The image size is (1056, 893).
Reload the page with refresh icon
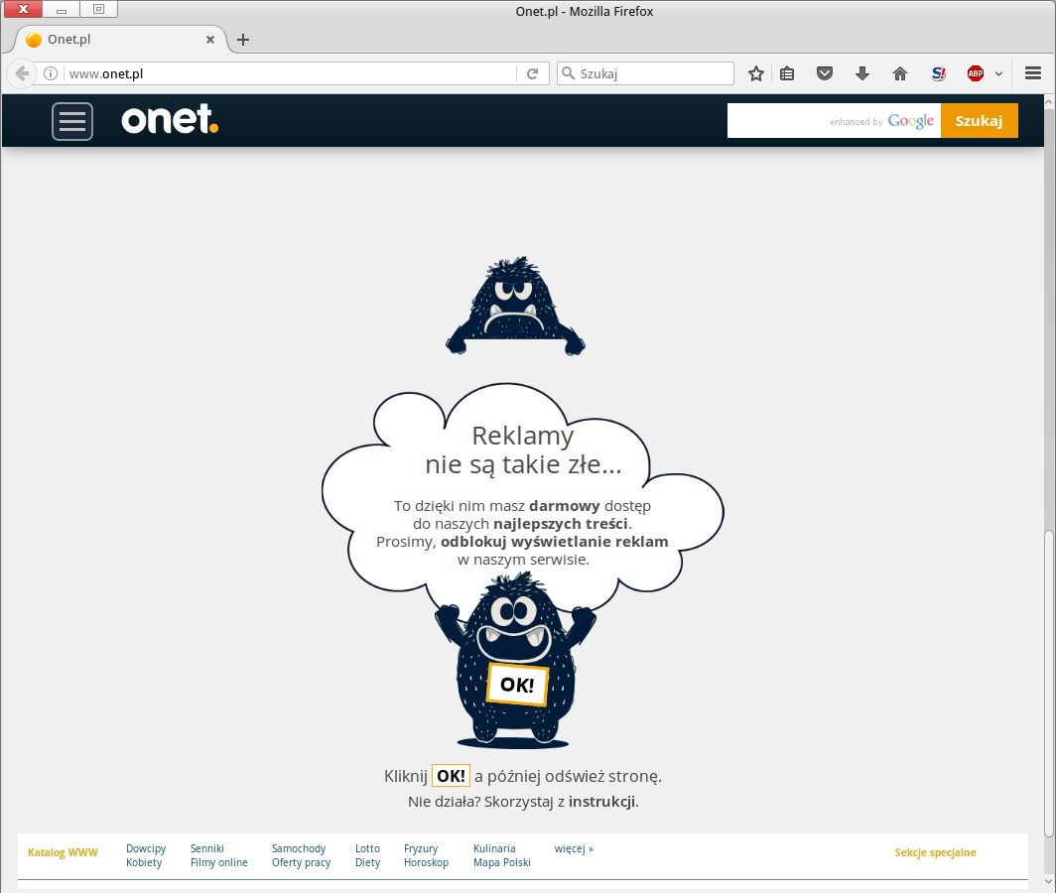click(532, 73)
